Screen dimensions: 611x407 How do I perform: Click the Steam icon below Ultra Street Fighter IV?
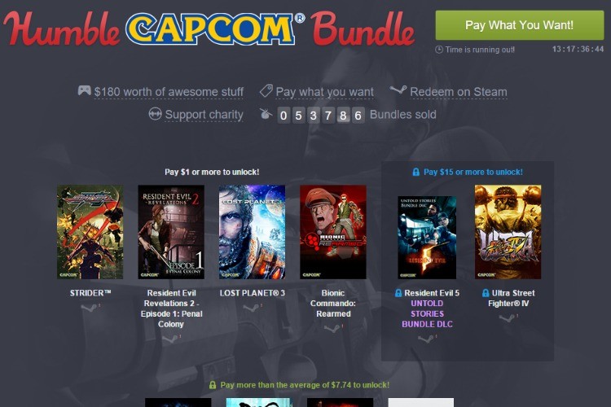tap(508, 318)
